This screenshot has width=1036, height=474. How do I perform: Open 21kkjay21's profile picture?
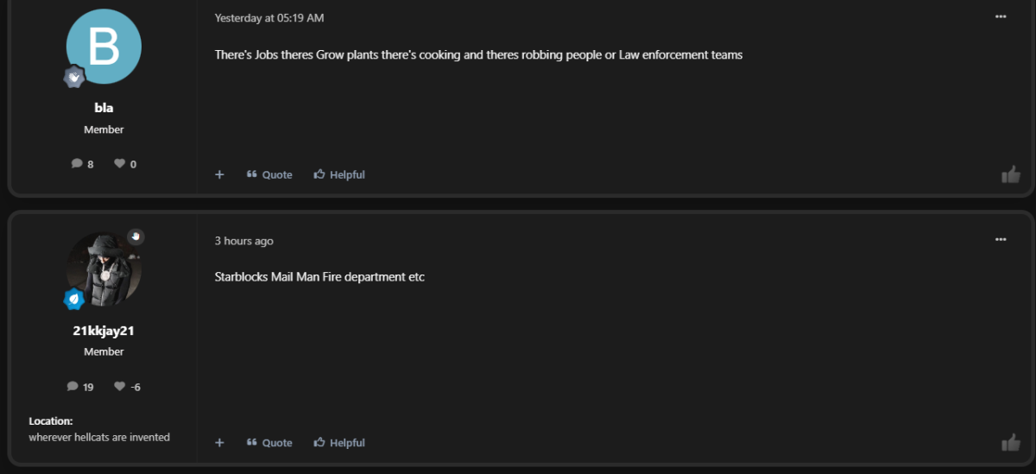pyautogui.click(x=104, y=269)
